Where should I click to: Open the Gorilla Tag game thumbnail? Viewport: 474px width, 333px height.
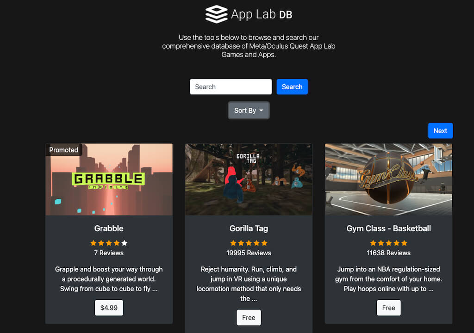click(x=249, y=179)
